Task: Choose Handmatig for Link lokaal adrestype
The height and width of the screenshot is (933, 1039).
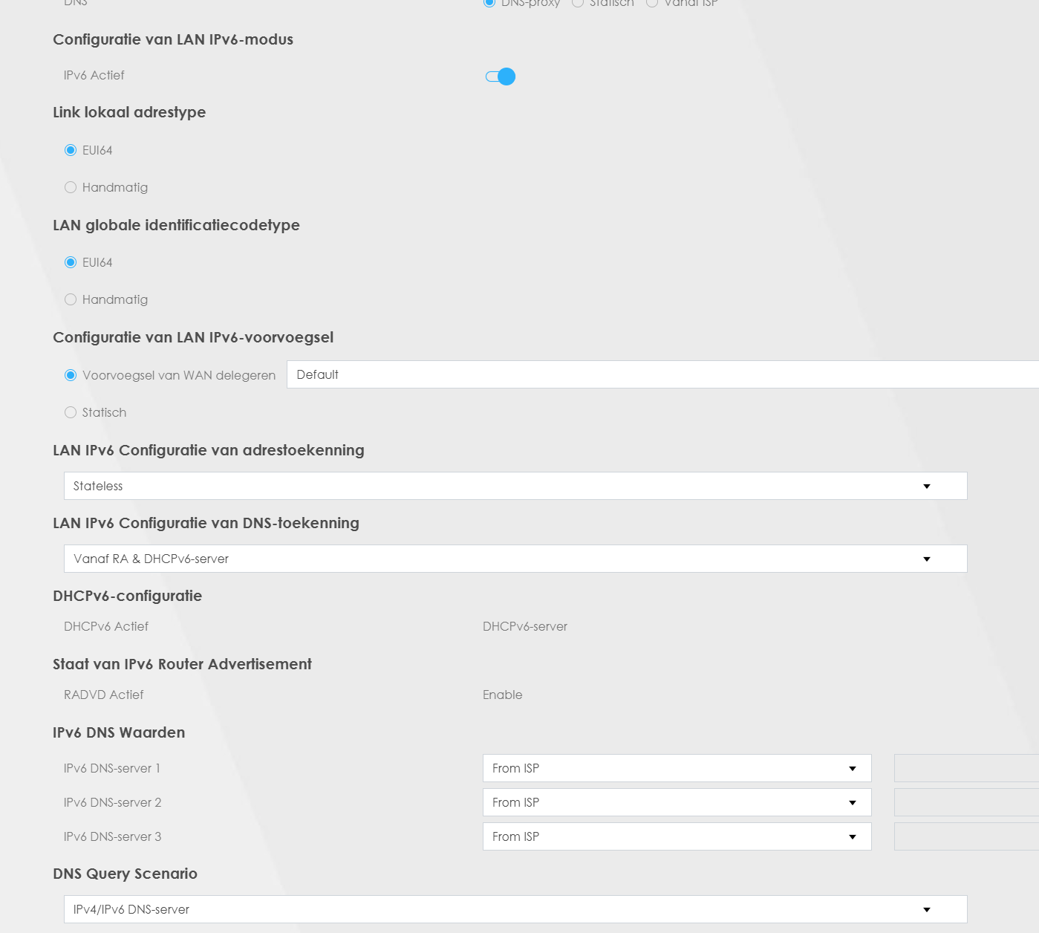Action: tap(71, 187)
